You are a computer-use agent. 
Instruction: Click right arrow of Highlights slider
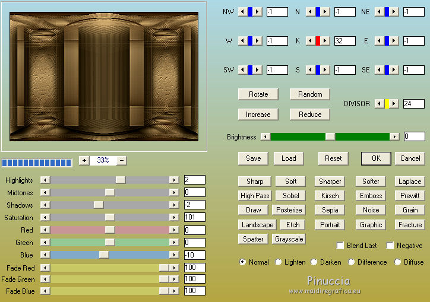pos(173,180)
